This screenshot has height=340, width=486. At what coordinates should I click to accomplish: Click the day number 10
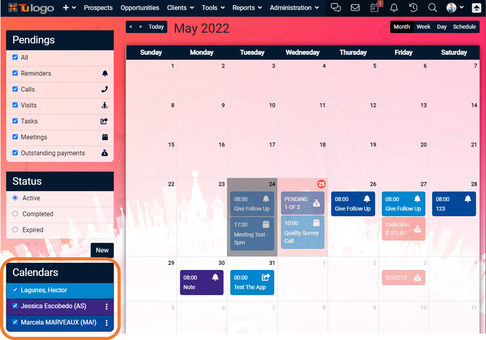pyautogui.click(x=272, y=105)
